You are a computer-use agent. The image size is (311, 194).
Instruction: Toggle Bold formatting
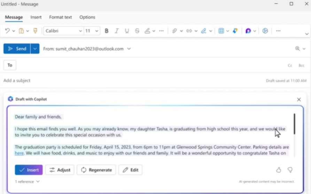click(107, 31)
